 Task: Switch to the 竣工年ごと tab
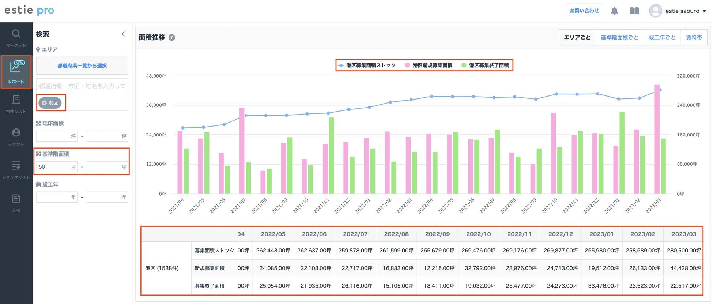(x=662, y=37)
